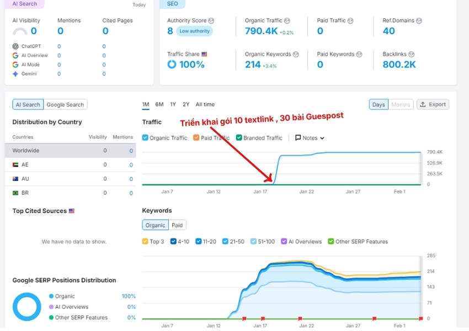Click the AU flag in country list

pos(16,179)
